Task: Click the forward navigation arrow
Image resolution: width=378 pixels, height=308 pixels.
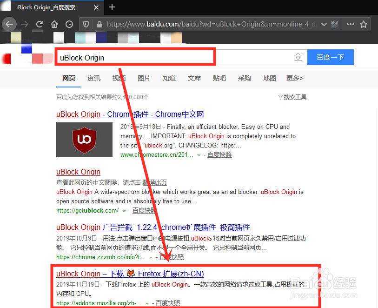Action: click(x=25, y=24)
